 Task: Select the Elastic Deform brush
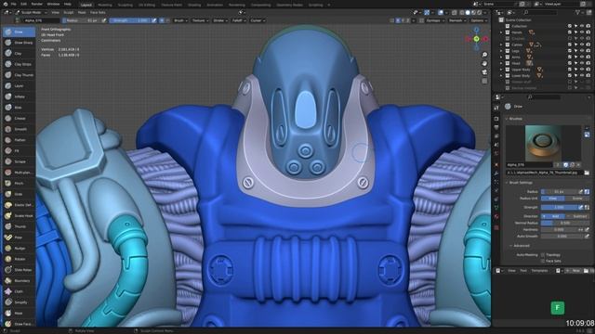tap(19, 205)
